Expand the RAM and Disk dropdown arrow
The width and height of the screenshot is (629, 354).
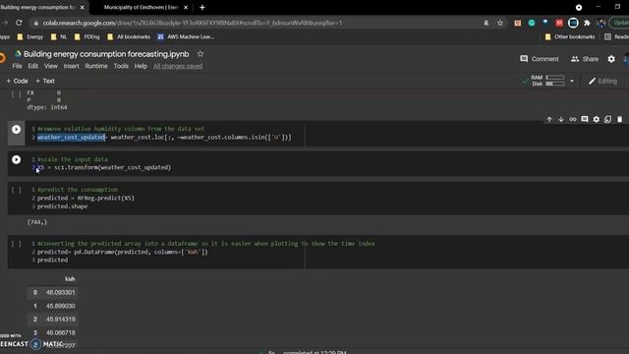572,81
